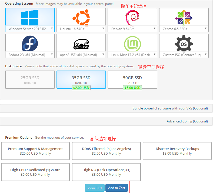Viewport: 213px width, 193px height.
Task: Select the 25GB SSD disk option
Action: pos(30,79)
